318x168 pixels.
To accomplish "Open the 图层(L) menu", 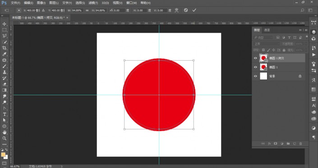I will point(54,3).
